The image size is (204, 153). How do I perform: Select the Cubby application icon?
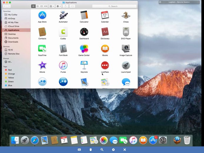[x=63, y=32]
